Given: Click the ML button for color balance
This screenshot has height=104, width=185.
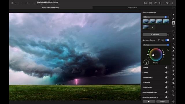Looking at the screenshot, I should [163, 40].
